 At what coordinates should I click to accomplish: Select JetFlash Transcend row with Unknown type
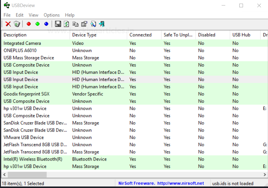tap(135, 145)
